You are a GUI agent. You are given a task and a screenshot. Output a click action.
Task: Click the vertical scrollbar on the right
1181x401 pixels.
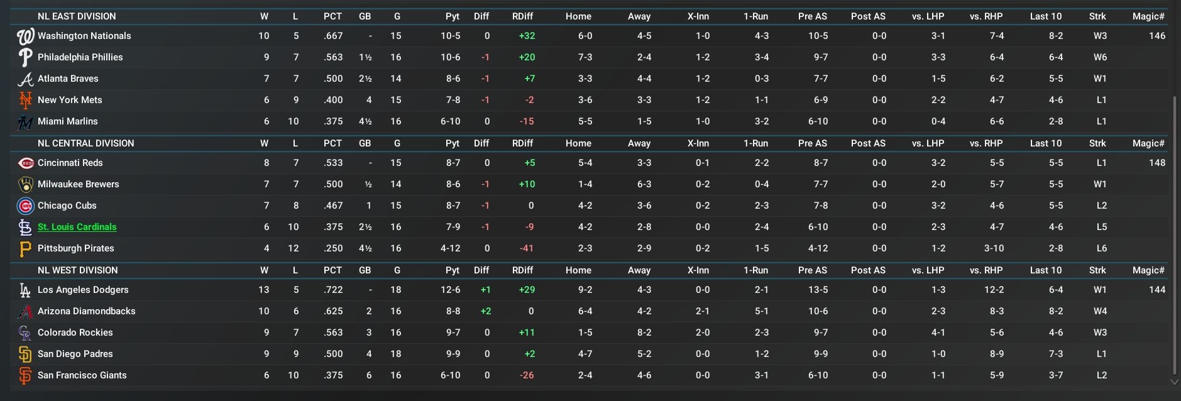pyautogui.click(x=1174, y=233)
